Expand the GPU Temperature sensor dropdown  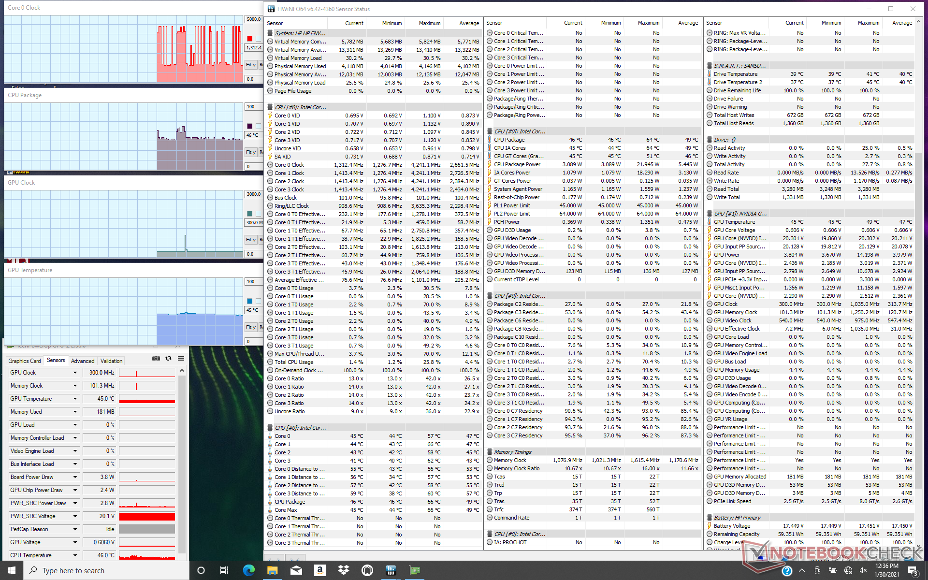click(75, 399)
